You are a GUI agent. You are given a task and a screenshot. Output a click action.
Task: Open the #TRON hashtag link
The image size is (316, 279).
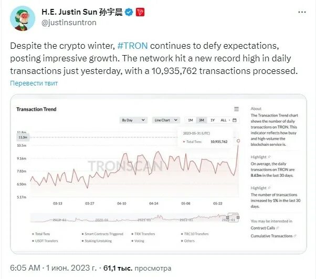pos(132,46)
